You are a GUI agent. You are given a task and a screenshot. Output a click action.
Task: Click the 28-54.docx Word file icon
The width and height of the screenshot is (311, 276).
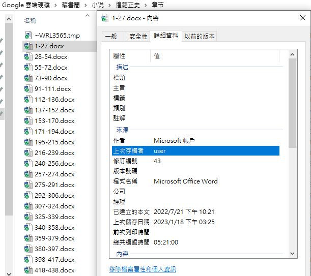(x=29, y=56)
